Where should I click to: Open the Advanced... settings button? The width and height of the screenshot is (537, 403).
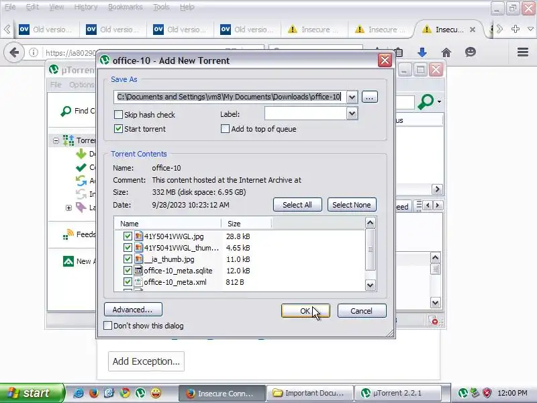tap(133, 310)
